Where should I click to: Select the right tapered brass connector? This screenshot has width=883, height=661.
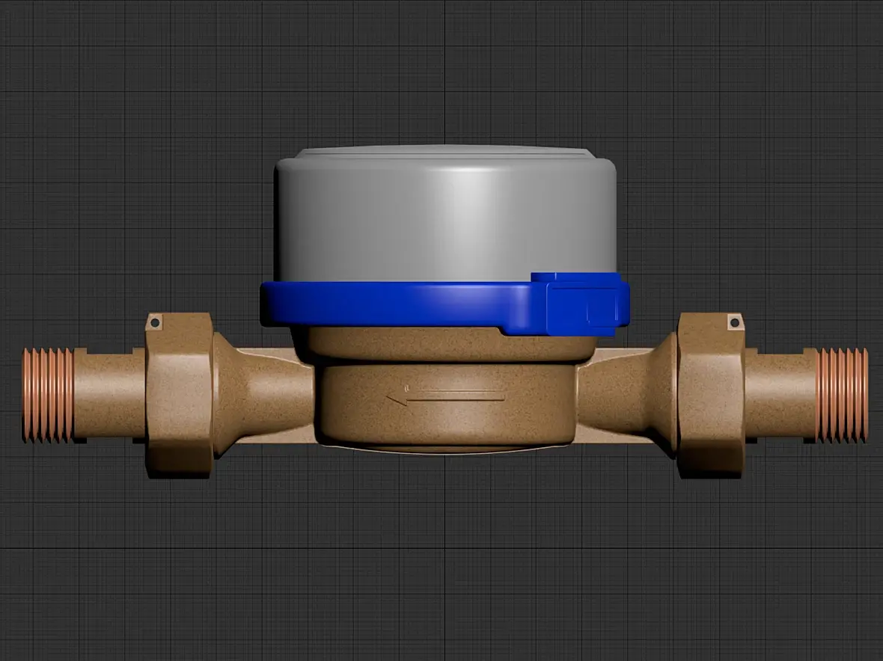[627, 395]
